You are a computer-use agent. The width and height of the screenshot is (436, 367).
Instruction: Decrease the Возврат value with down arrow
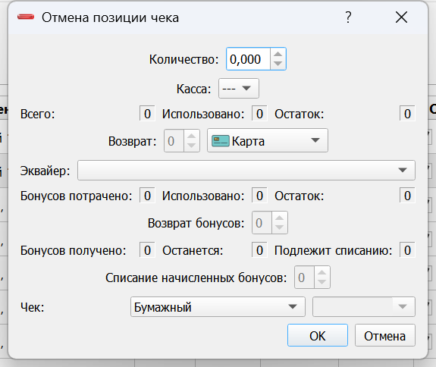point(191,146)
